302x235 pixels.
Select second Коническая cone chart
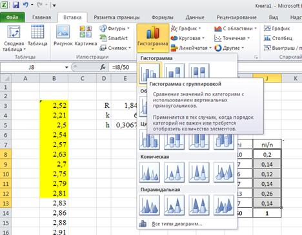(174, 172)
